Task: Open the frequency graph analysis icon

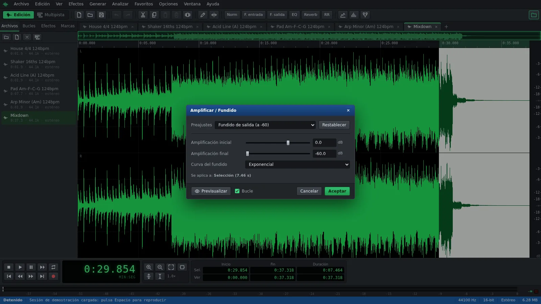Action: coord(343,15)
